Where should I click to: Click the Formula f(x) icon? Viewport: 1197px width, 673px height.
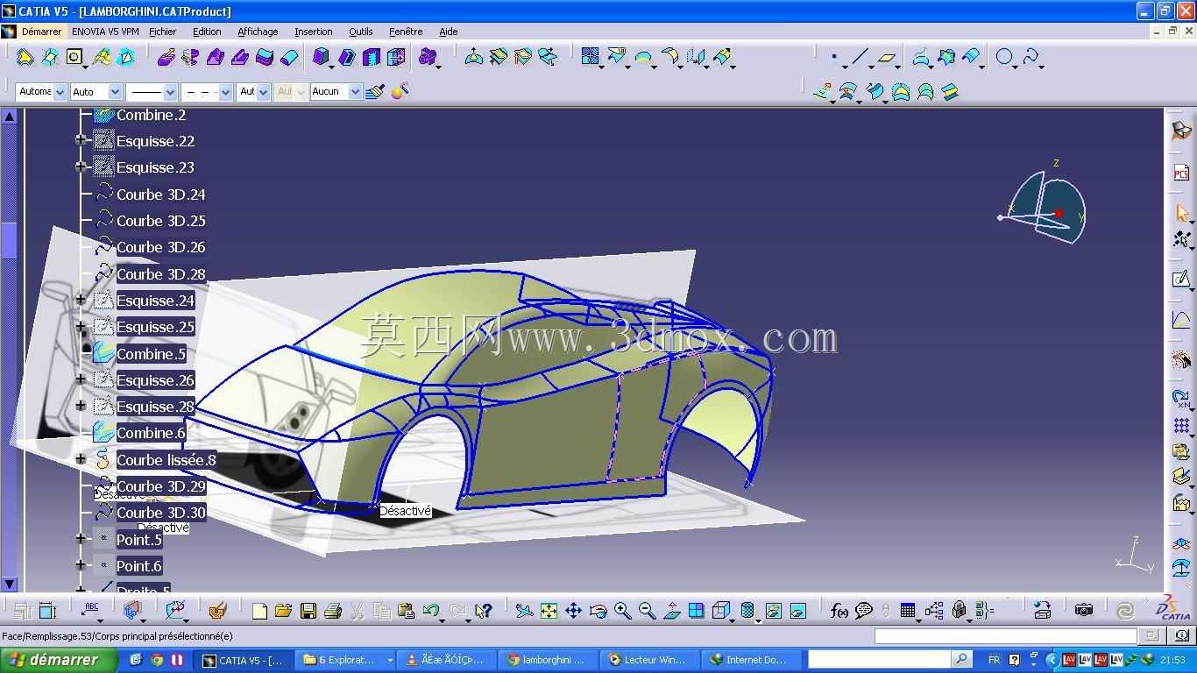click(839, 611)
